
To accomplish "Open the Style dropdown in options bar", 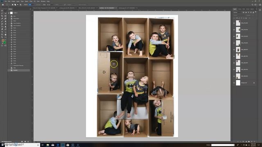I will [50, 4].
